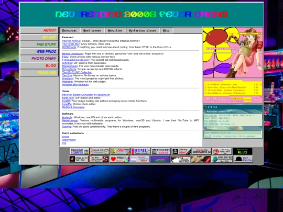Viewport: 283px width, 212px height.
Task: Open the Ezgif.com link
Action: tap(68, 98)
